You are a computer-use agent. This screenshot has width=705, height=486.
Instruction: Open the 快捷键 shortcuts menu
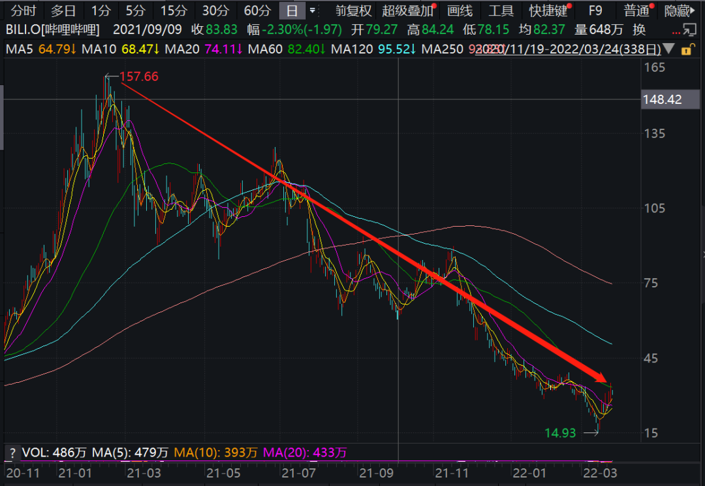pyautogui.click(x=548, y=10)
